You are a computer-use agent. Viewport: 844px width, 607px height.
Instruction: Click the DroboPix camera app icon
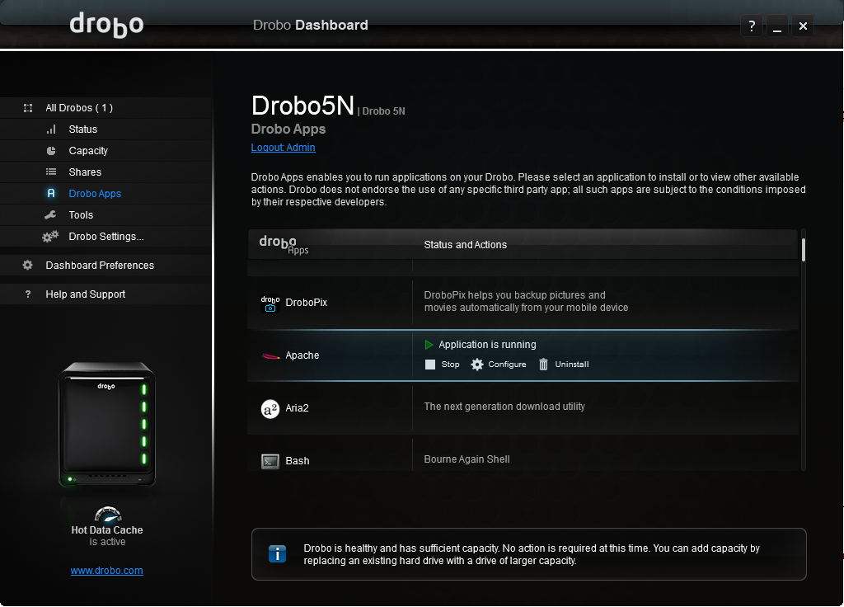pos(270,302)
